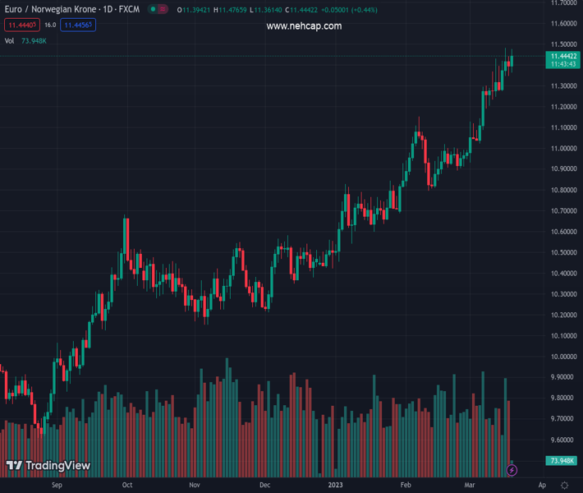583x493 pixels.
Task: Click the Oct label on time axis
Action: pyautogui.click(x=126, y=486)
